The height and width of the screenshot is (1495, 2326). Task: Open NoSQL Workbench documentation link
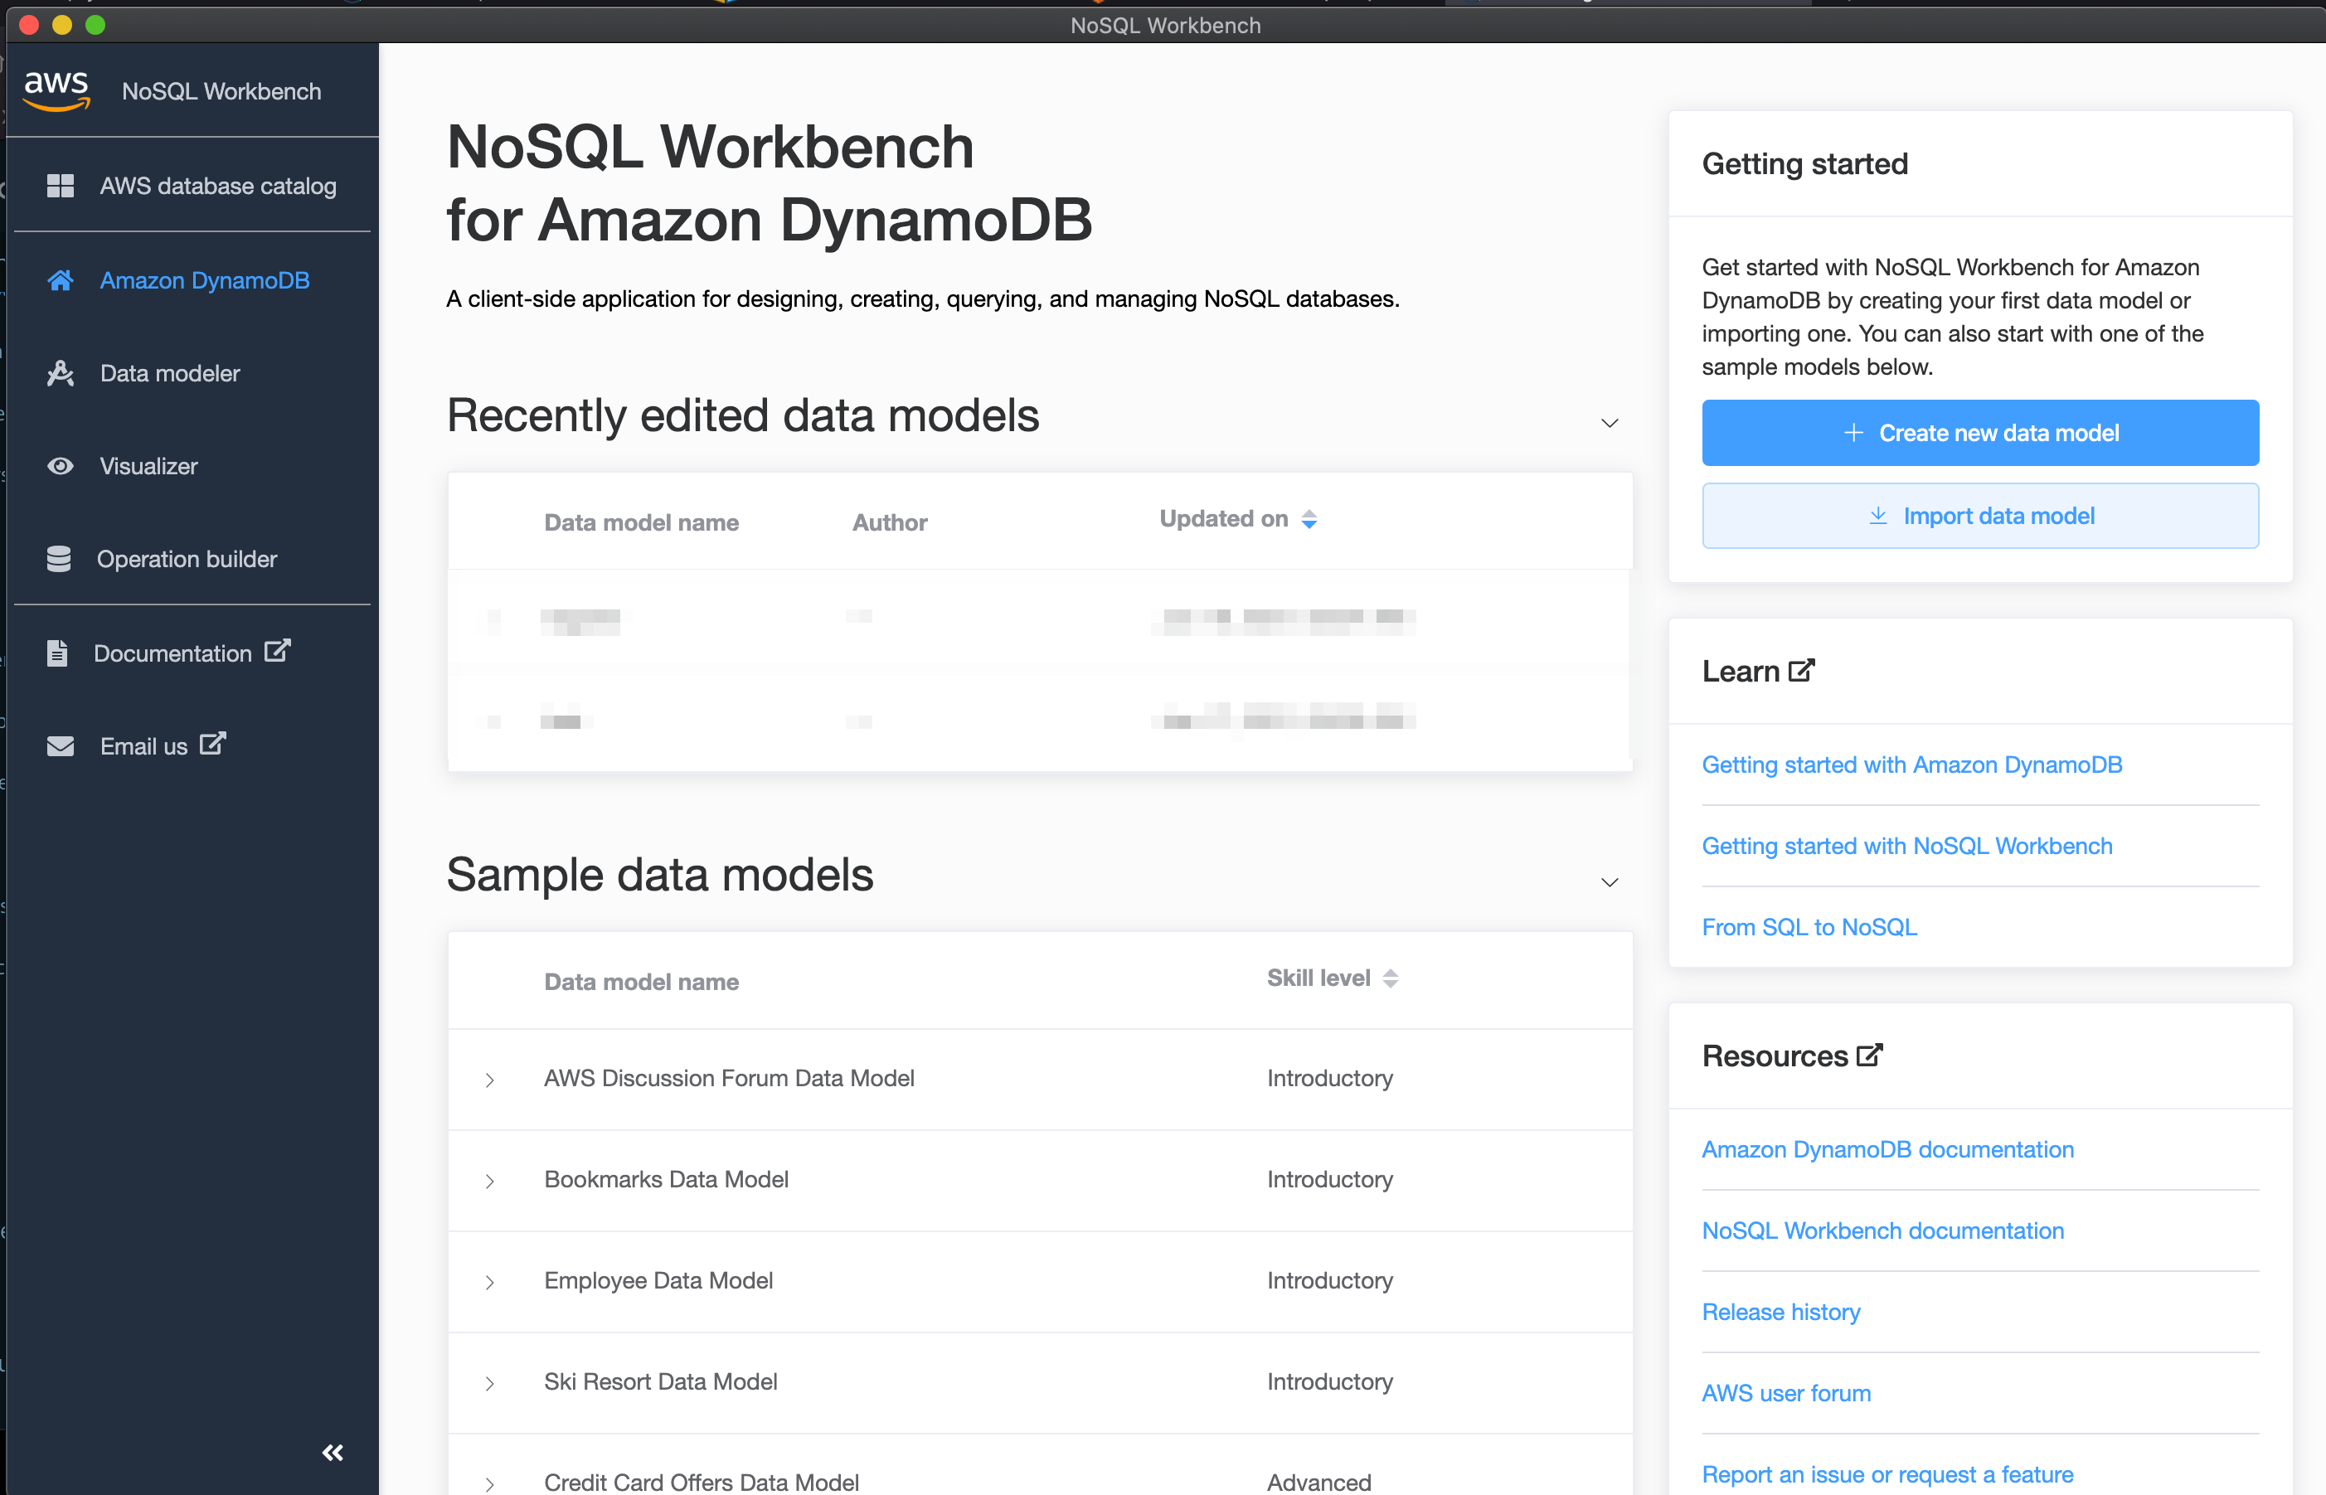click(1882, 1231)
